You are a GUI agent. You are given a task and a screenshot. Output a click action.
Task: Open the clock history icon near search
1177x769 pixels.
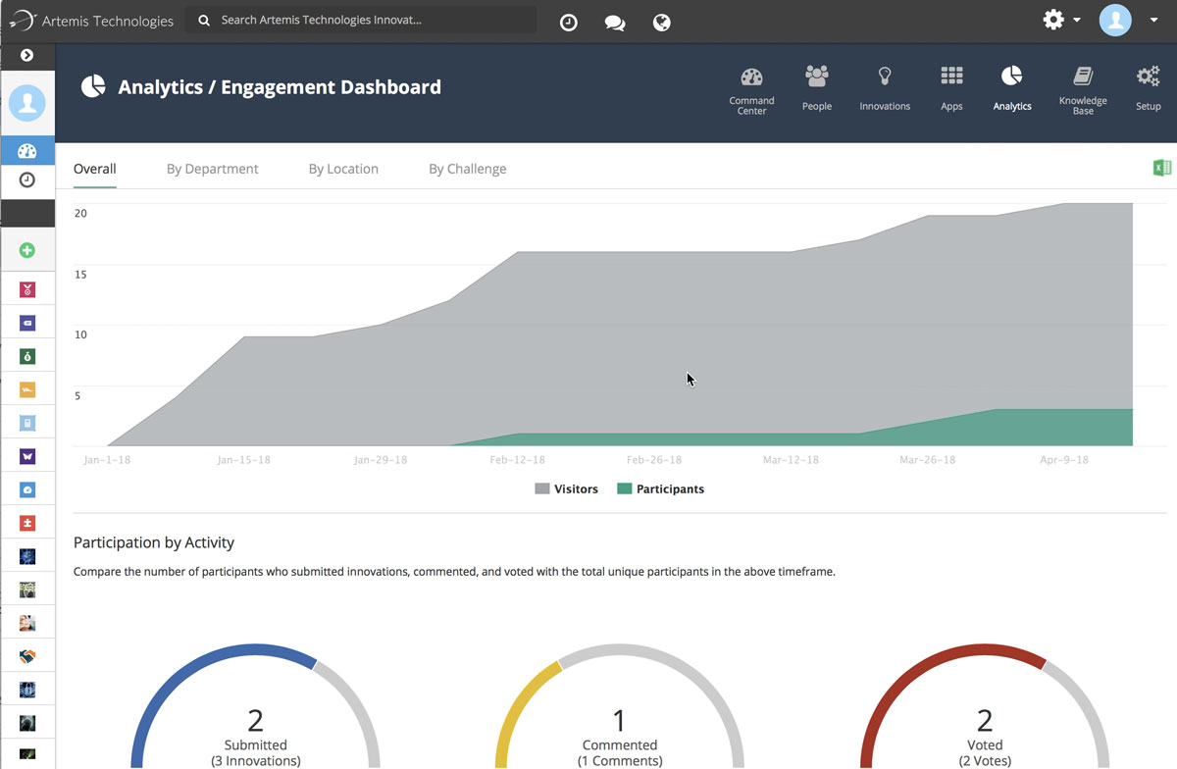[x=568, y=21]
